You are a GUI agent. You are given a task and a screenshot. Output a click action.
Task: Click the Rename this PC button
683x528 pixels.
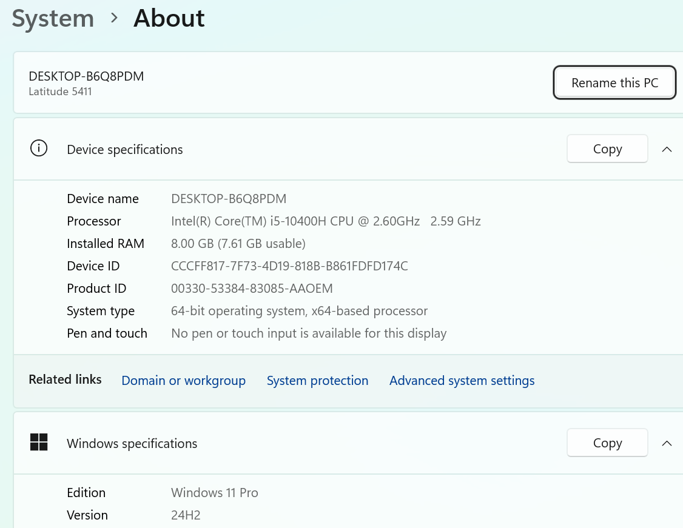coord(614,82)
